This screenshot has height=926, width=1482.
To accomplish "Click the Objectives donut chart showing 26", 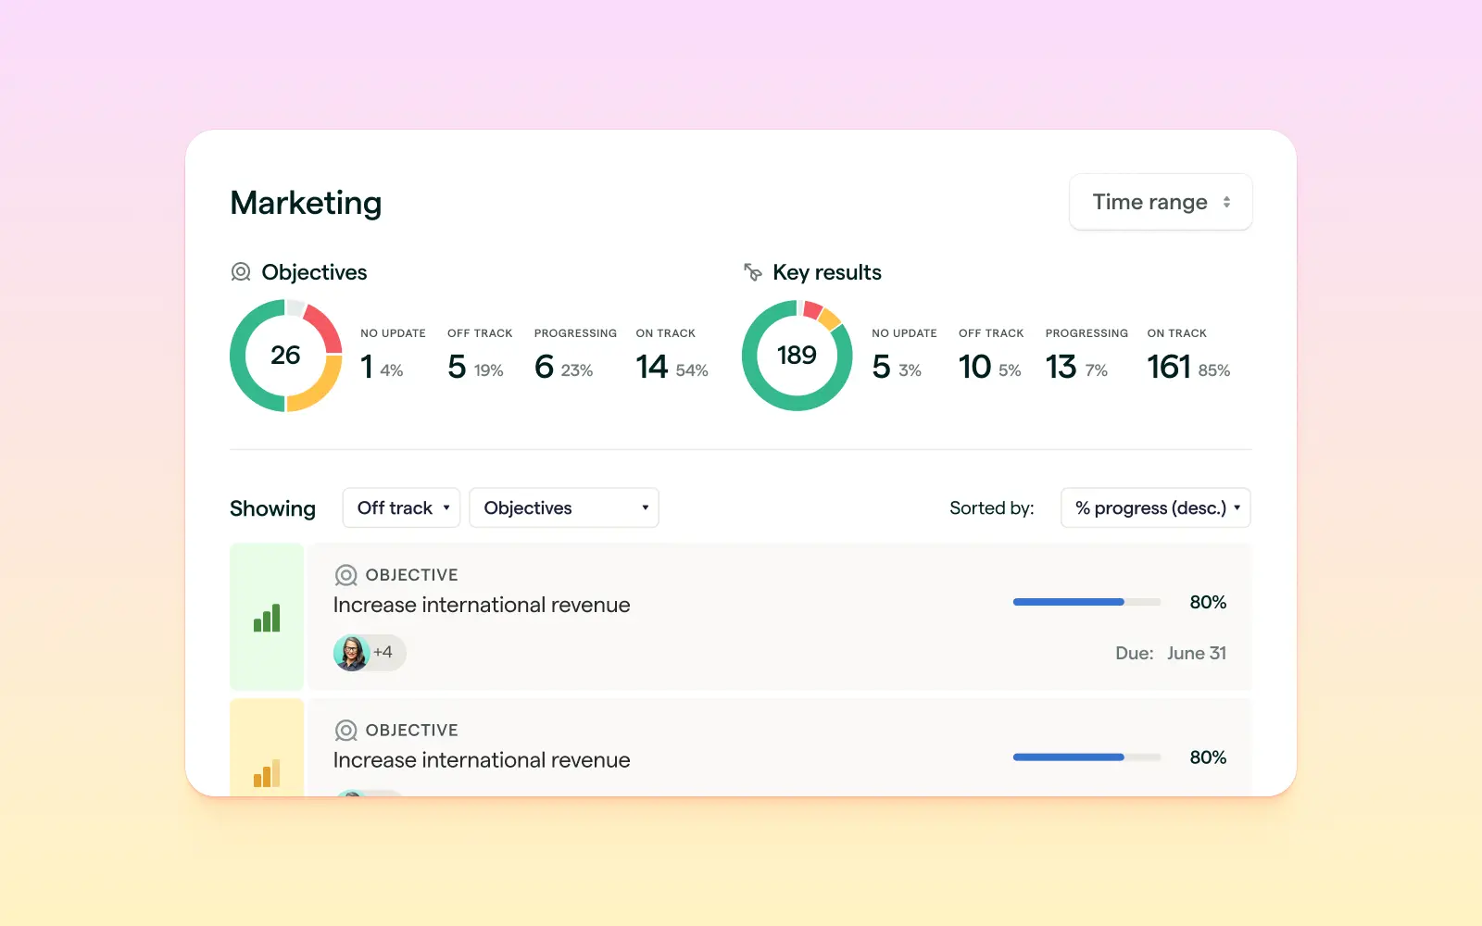I will (x=285, y=356).
